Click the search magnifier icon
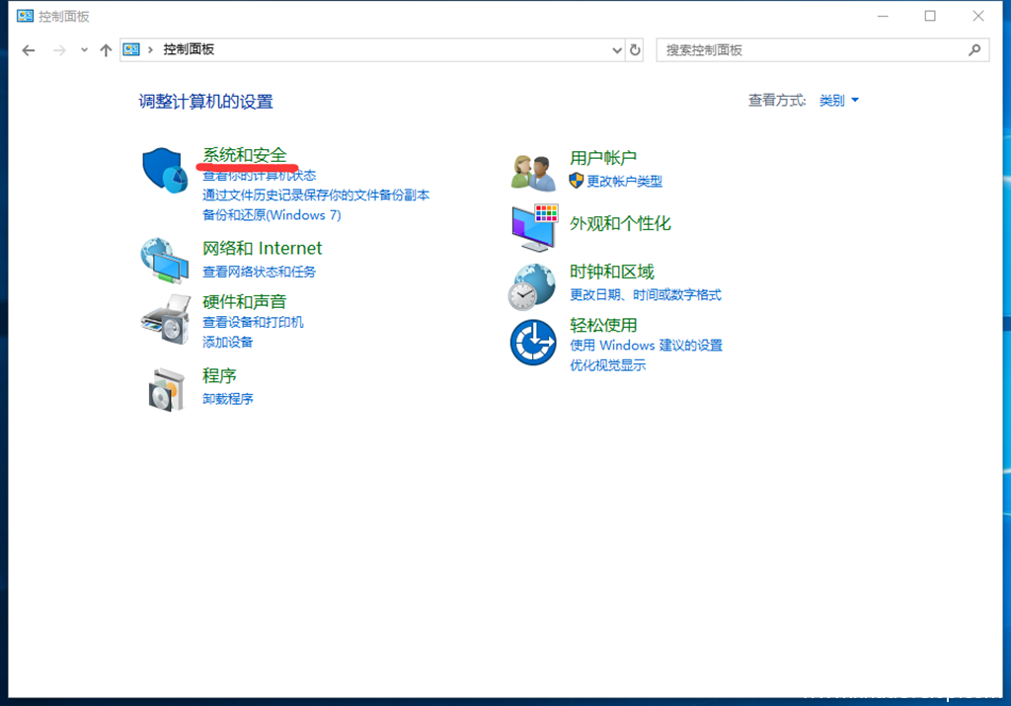The width and height of the screenshot is (1011, 706). [974, 49]
